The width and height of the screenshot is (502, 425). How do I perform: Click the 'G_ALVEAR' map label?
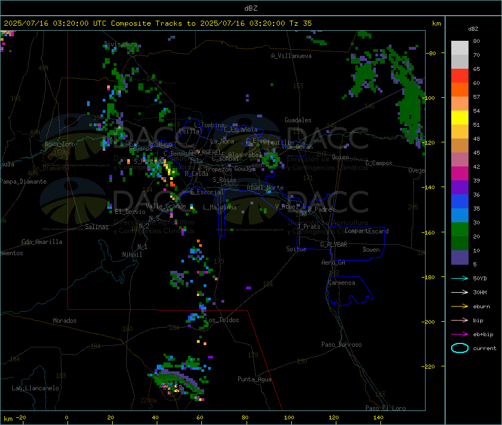(x=334, y=245)
